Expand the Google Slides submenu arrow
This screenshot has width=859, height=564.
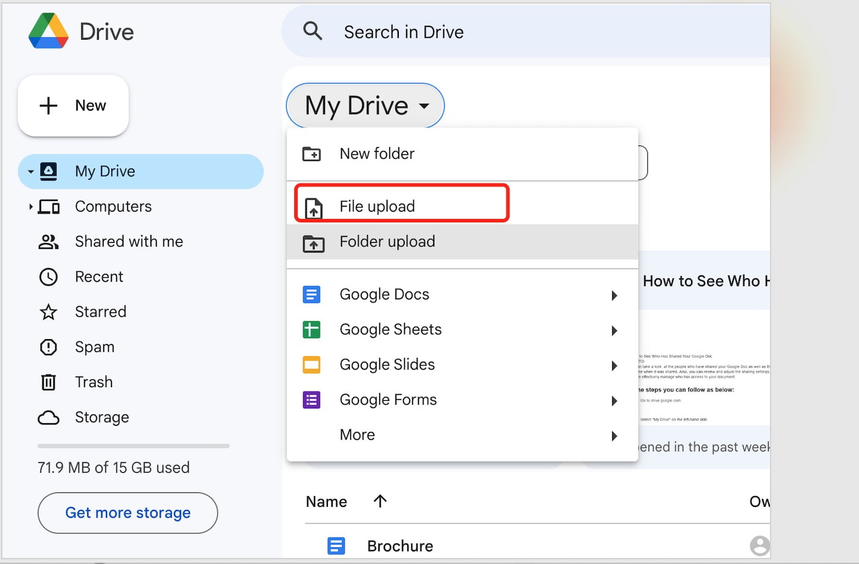(614, 366)
